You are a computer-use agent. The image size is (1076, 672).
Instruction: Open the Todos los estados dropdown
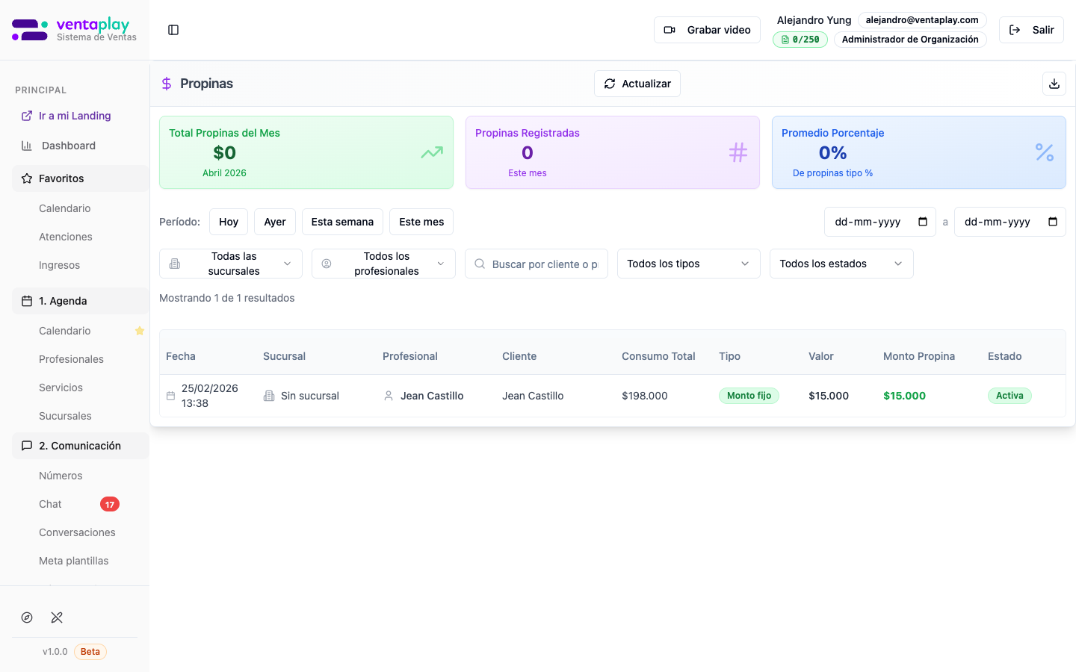(841, 264)
